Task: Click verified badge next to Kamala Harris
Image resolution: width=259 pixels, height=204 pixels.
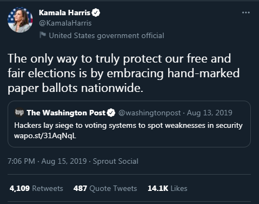Action: tap(96, 13)
